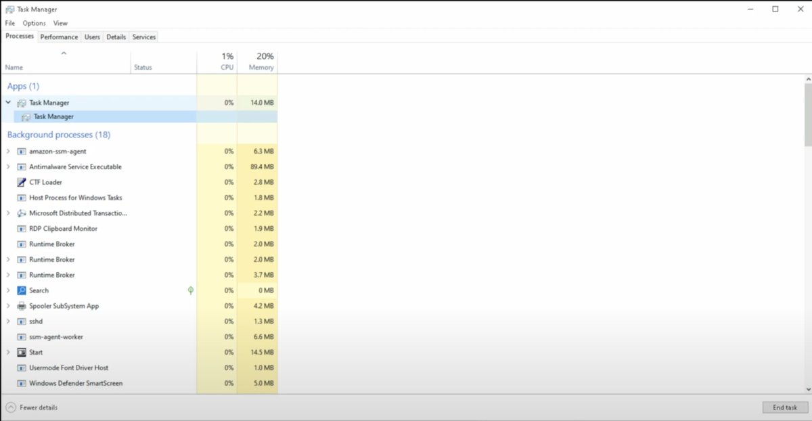The width and height of the screenshot is (812, 421).
Task: Expand the amazon-ssm-agent process
Action: pyautogui.click(x=8, y=152)
